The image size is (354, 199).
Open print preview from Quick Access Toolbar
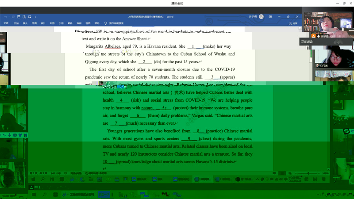coord(24,16)
